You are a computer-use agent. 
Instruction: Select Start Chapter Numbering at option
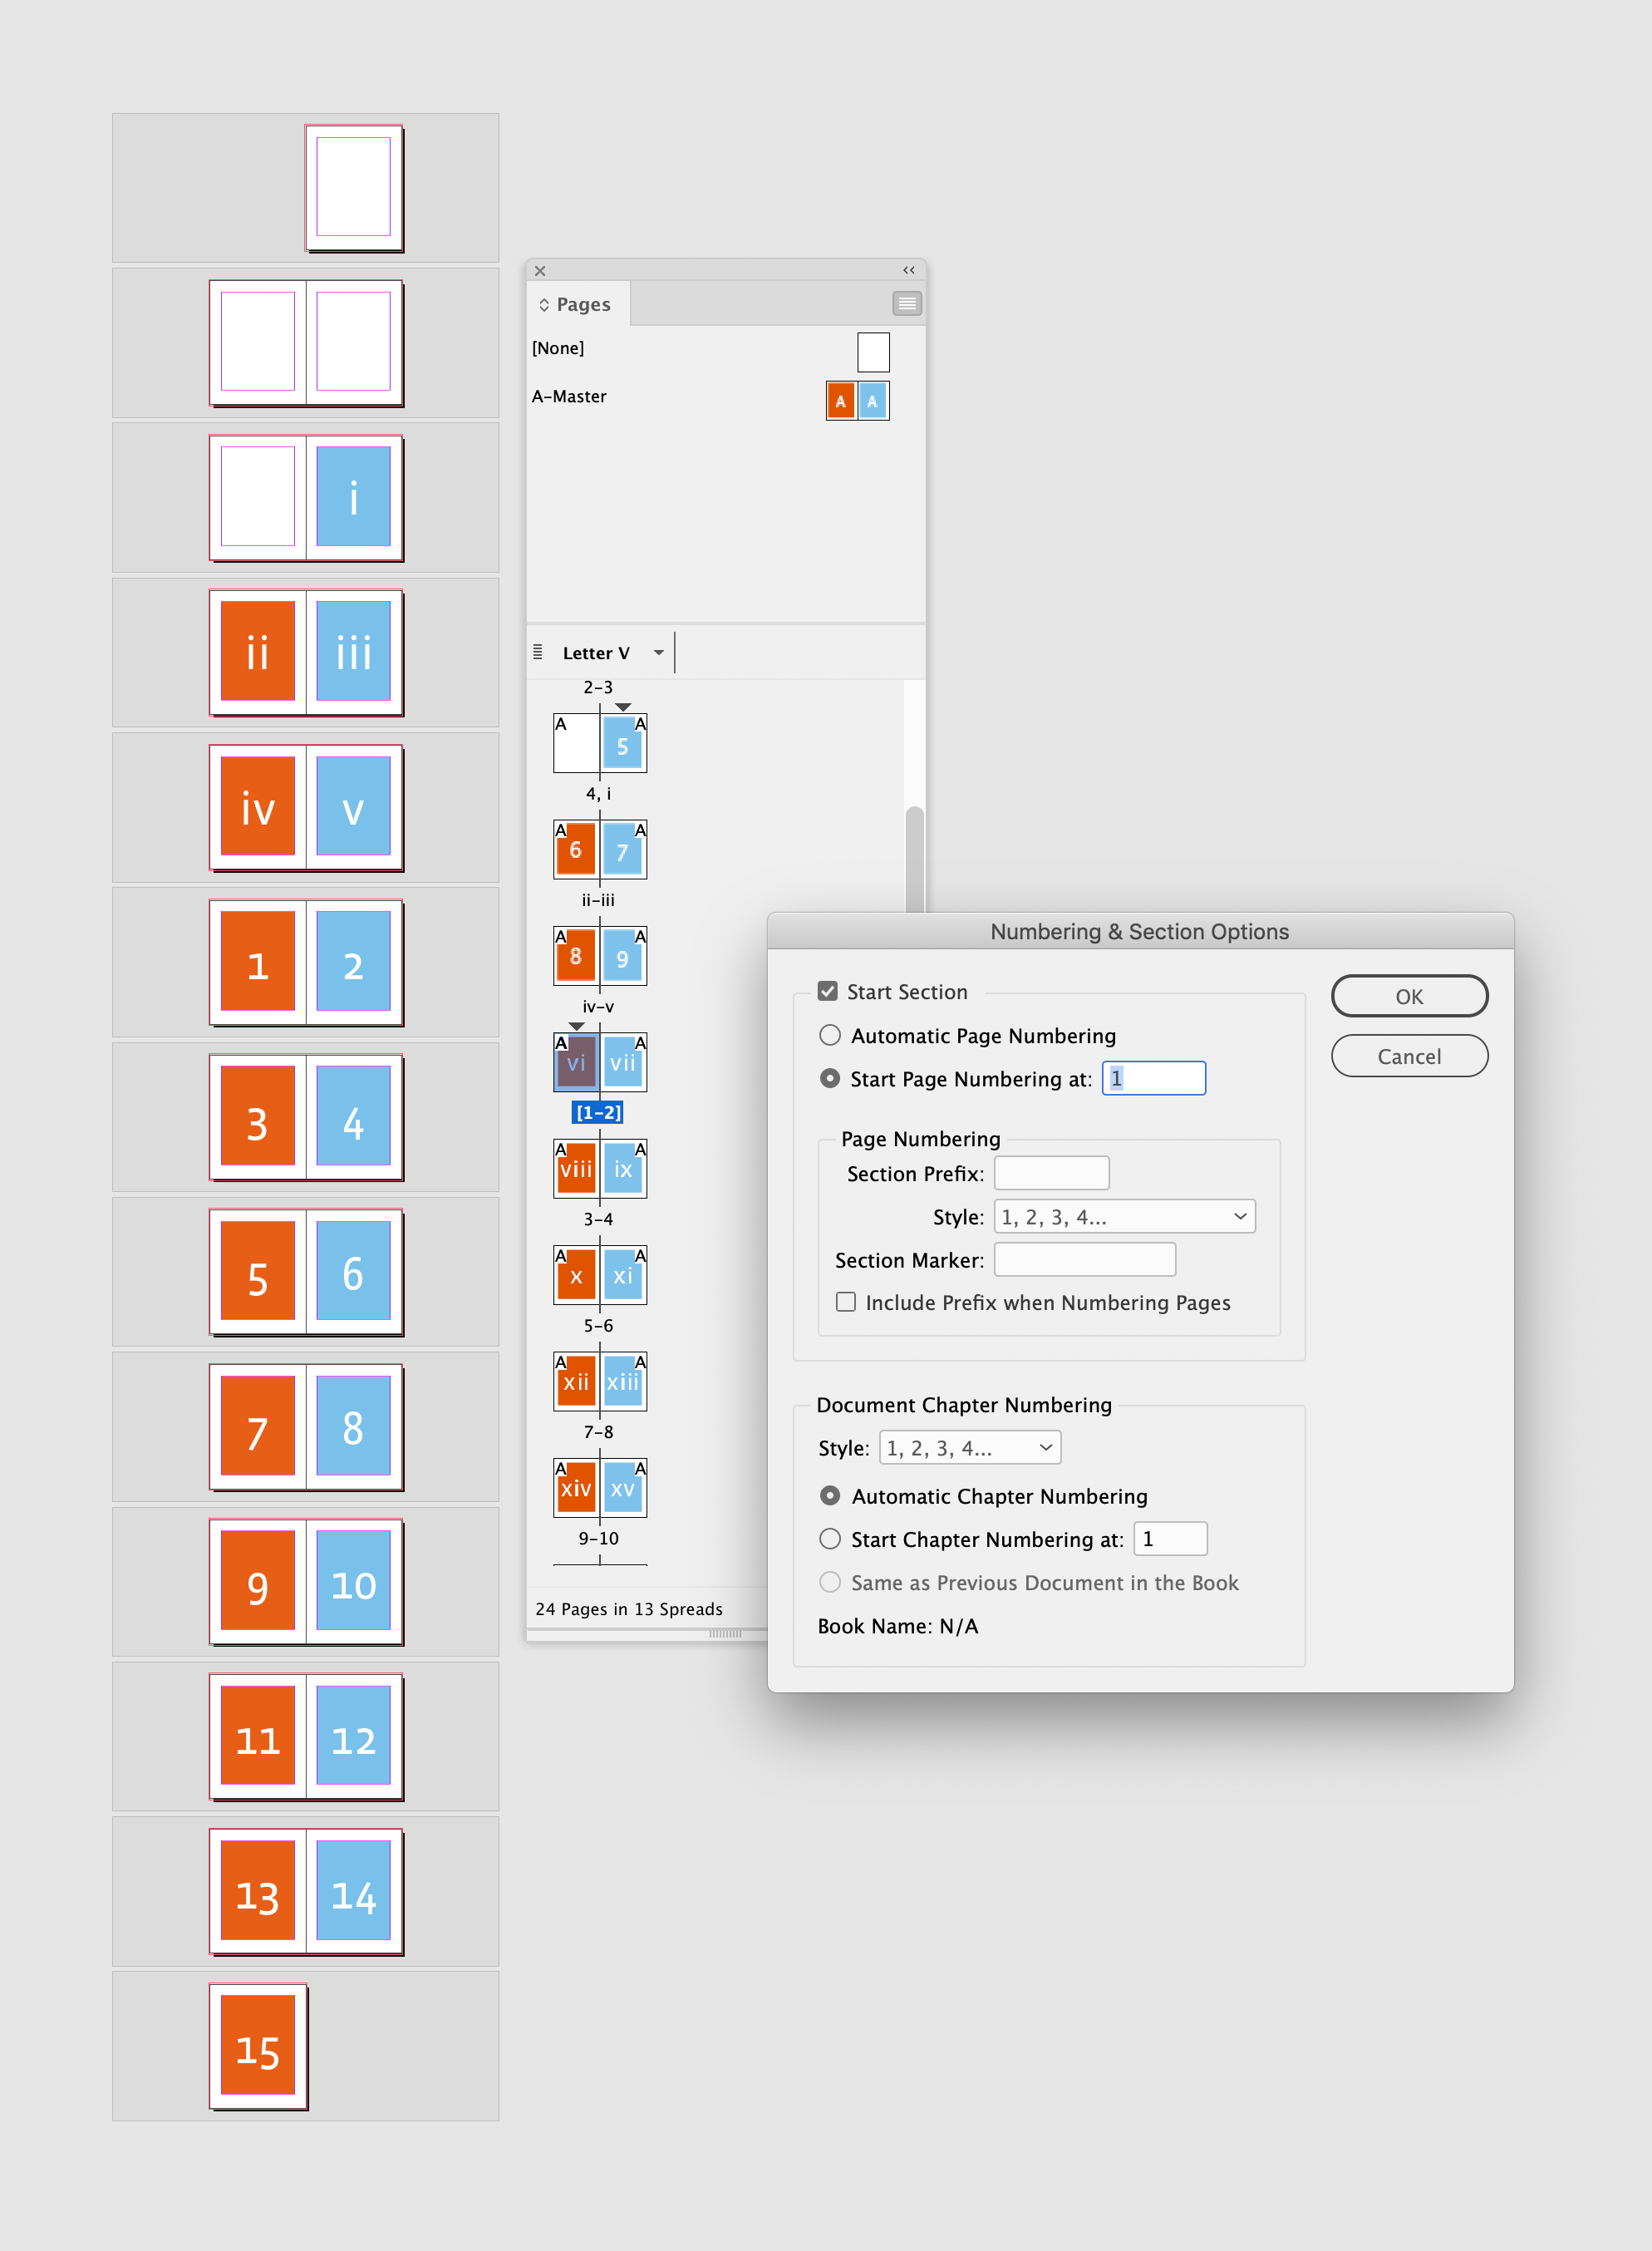(829, 1539)
